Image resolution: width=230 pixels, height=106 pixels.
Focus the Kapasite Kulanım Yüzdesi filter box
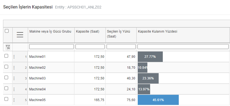coord(183,47)
